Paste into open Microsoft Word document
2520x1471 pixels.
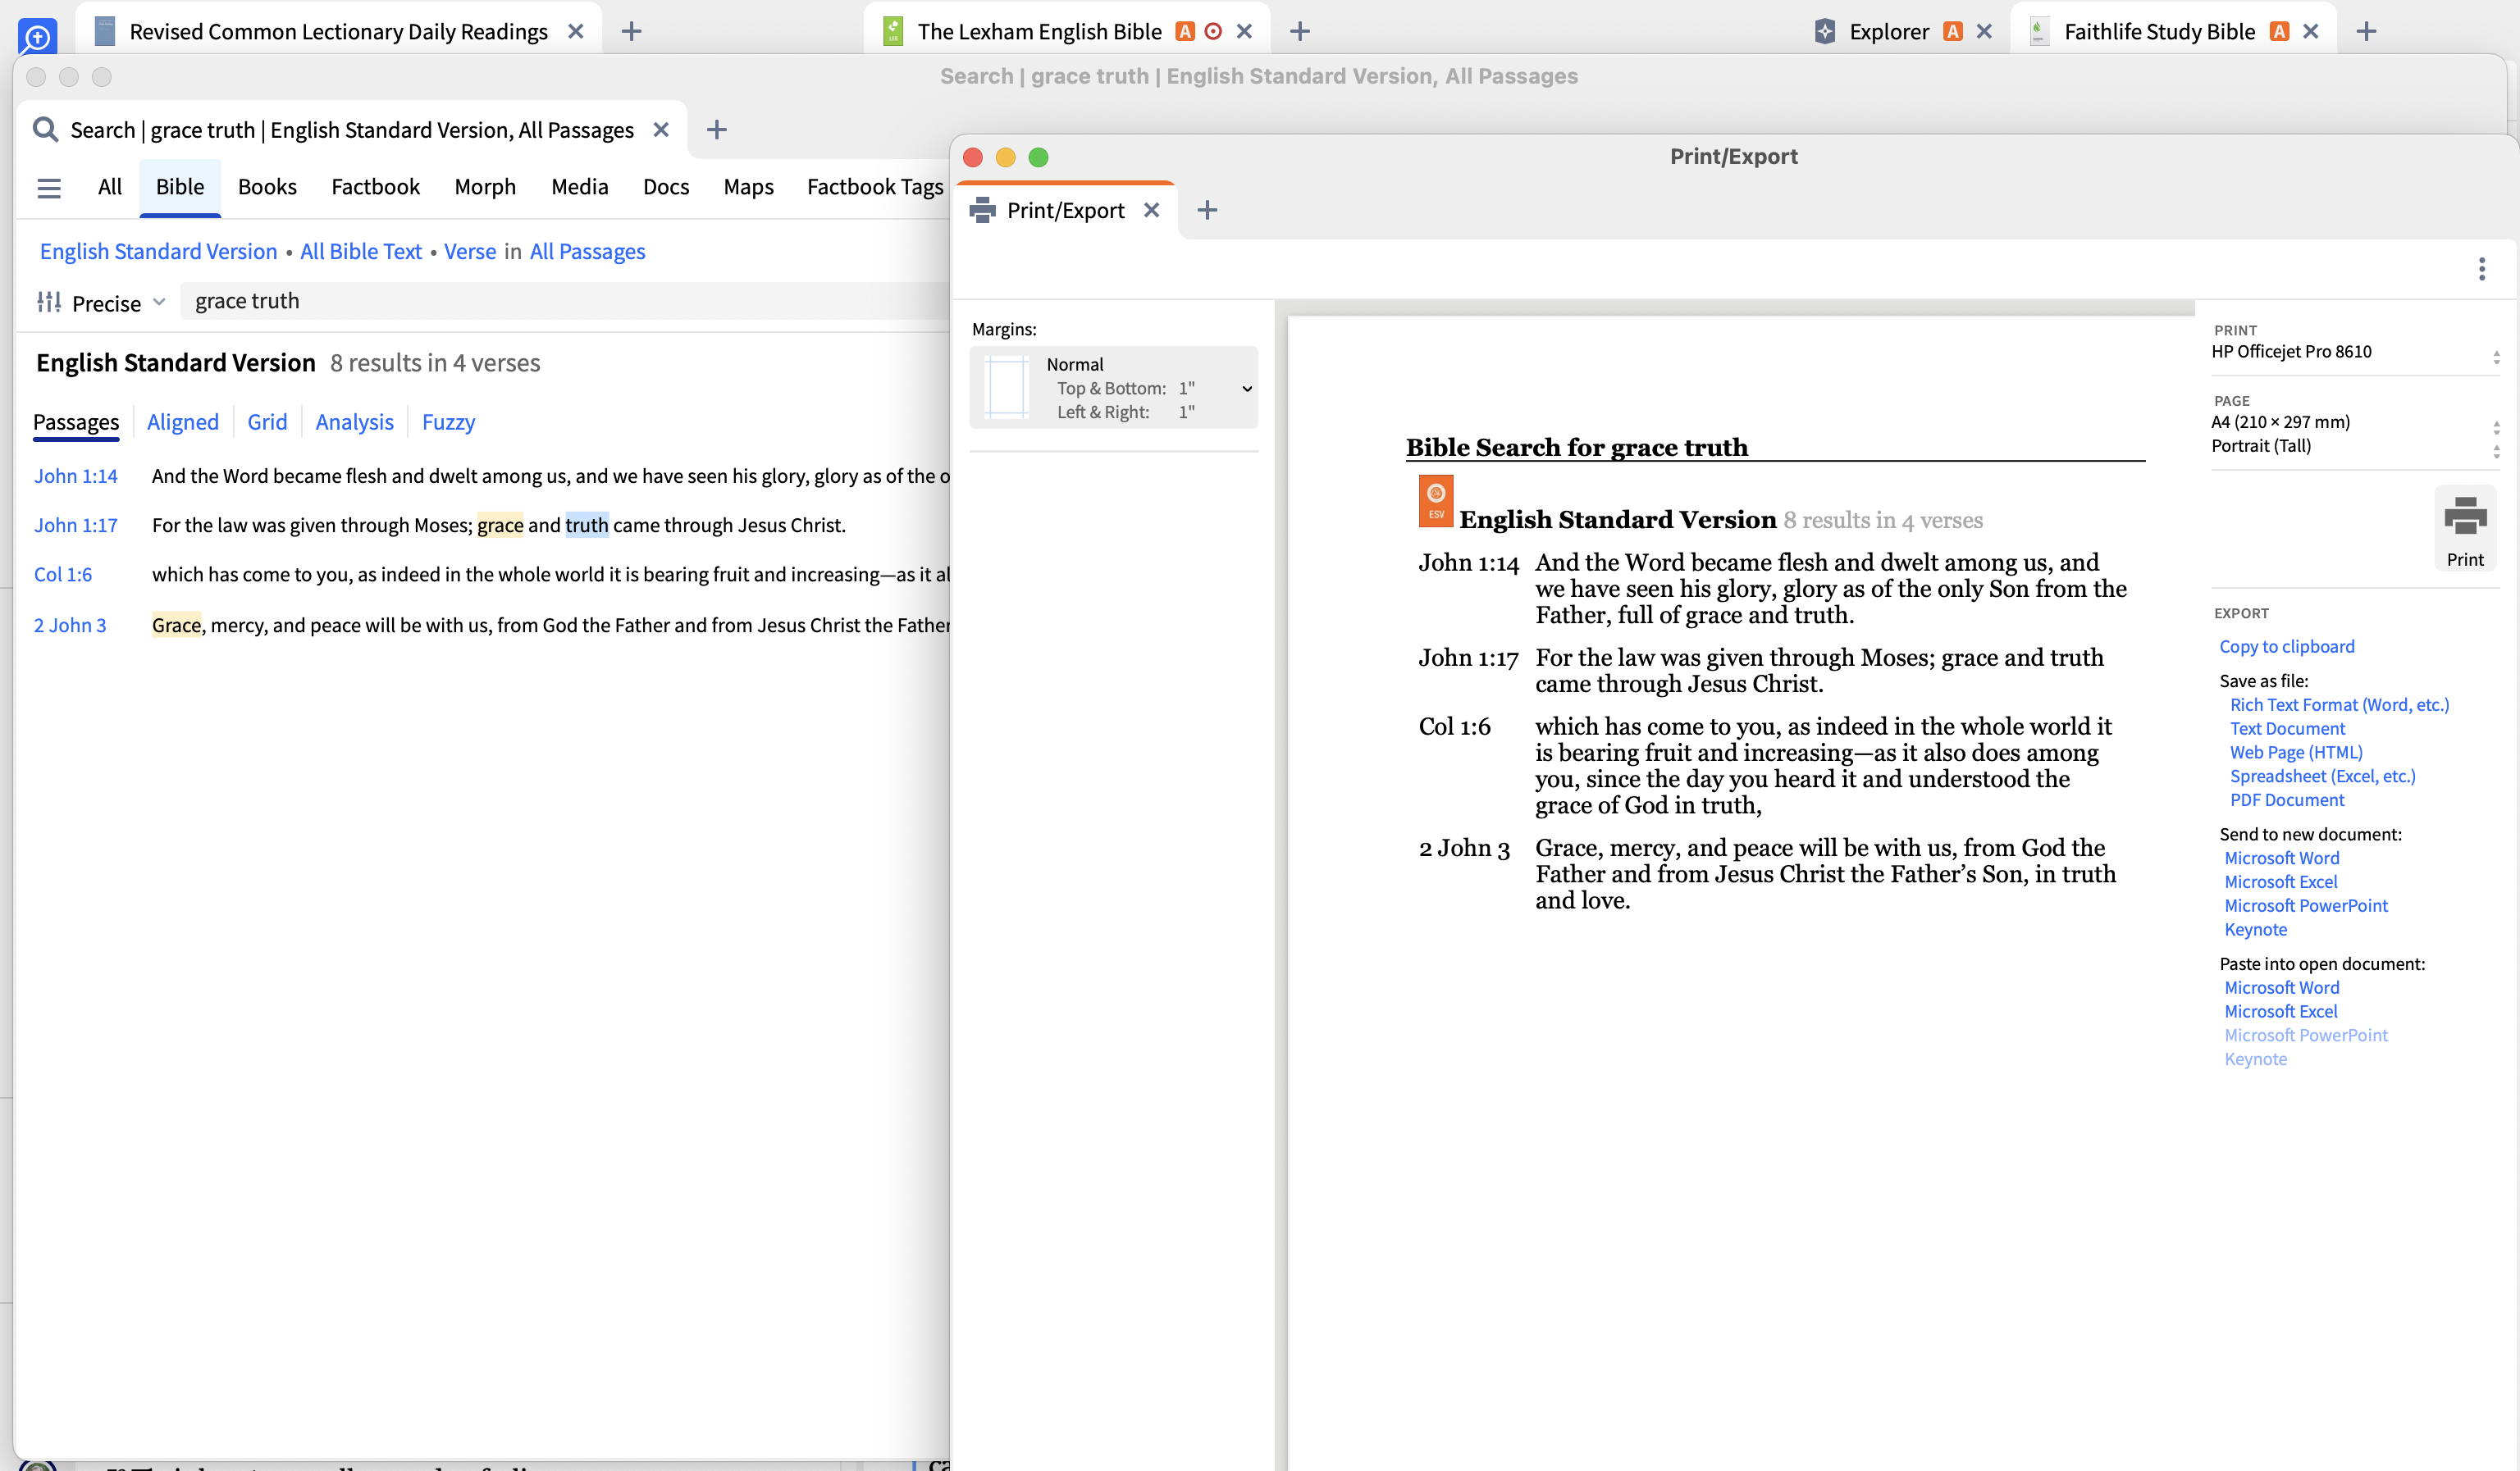point(2282,987)
